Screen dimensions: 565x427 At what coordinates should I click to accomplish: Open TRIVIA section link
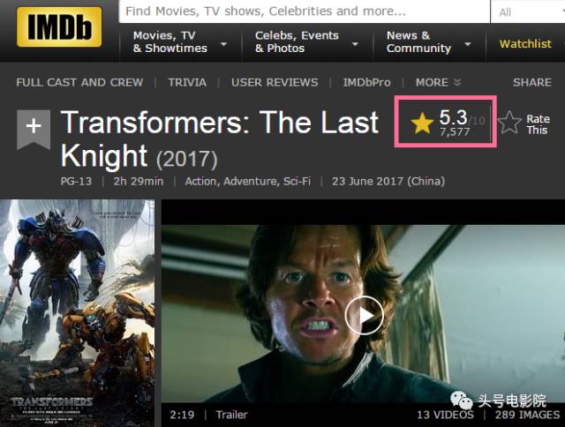tap(187, 82)
